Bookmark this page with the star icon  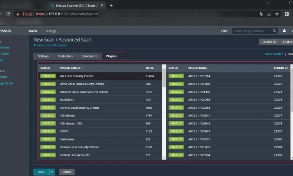tap(277, 14)
